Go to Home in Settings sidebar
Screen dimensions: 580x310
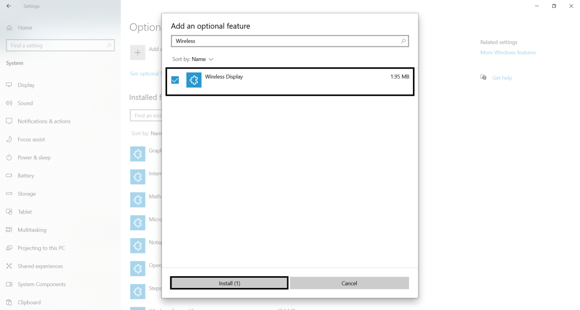pyautogui.click(x=24, y=28)
